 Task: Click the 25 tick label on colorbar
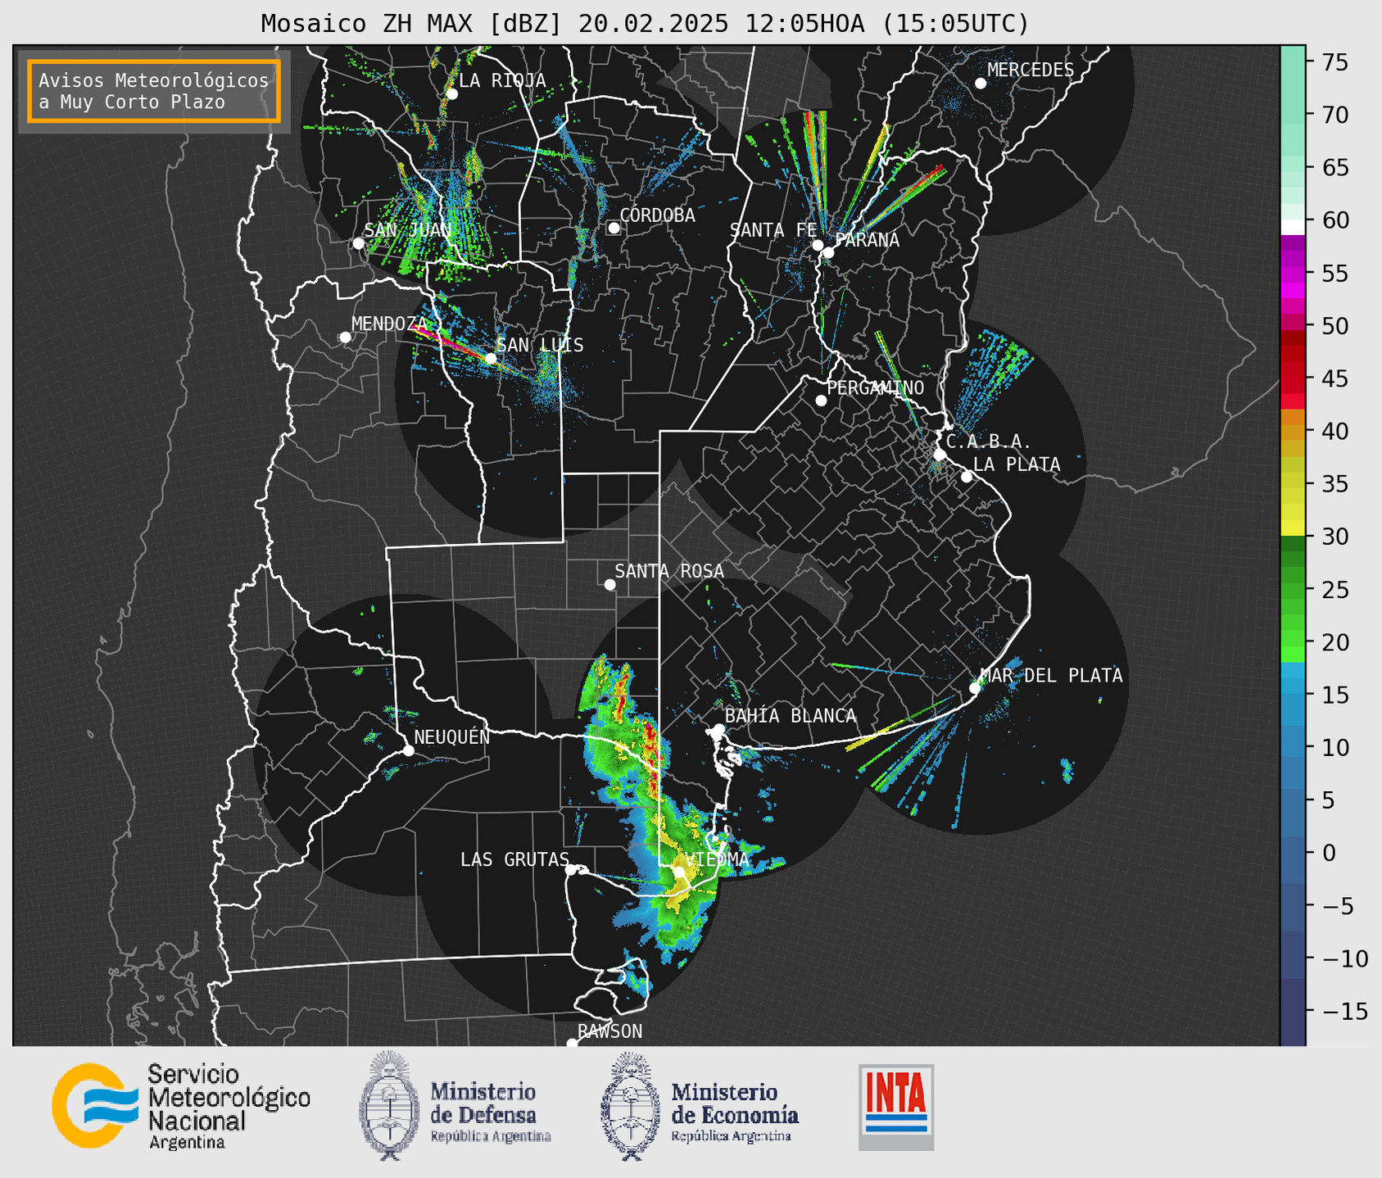point(1334,590)
